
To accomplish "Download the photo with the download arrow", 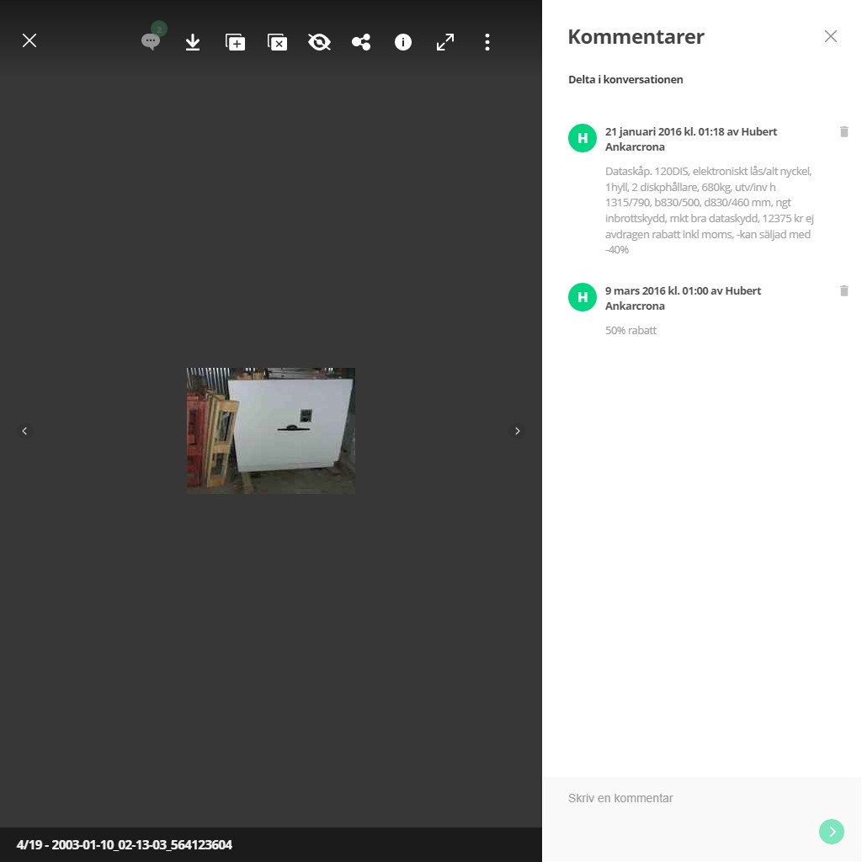I will pyautogui.click(x=193, y=42).
